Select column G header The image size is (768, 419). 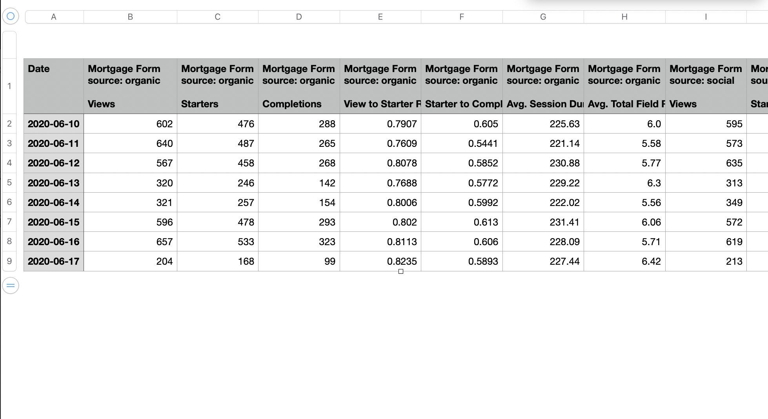pos(543,17)
